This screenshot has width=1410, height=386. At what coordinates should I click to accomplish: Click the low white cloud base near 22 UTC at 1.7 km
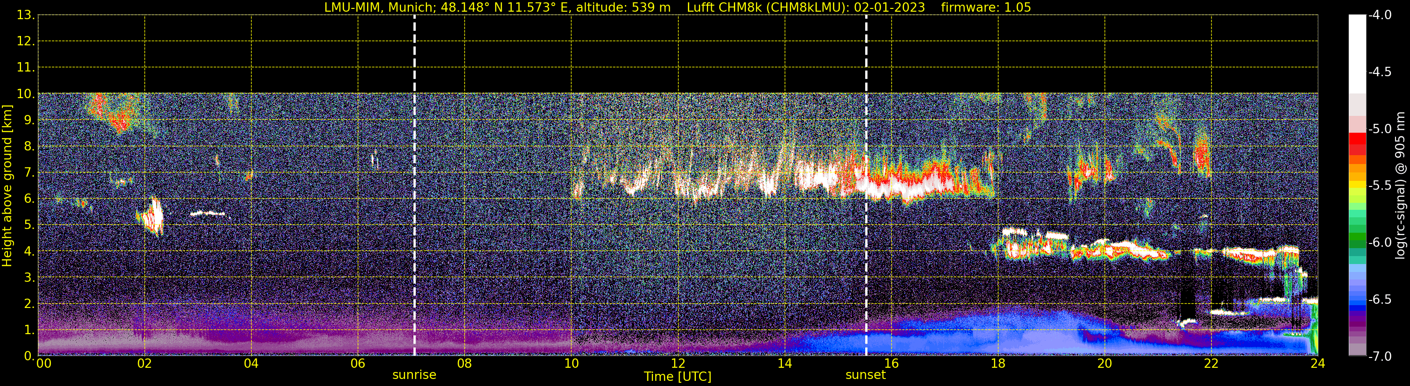(x=1229, y=313)
